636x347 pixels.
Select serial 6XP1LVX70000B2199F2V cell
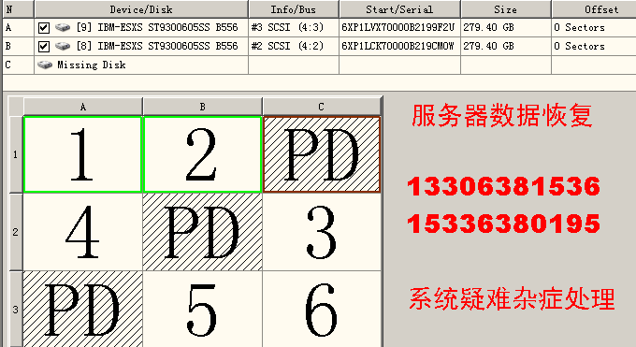(x=399, y=28)
